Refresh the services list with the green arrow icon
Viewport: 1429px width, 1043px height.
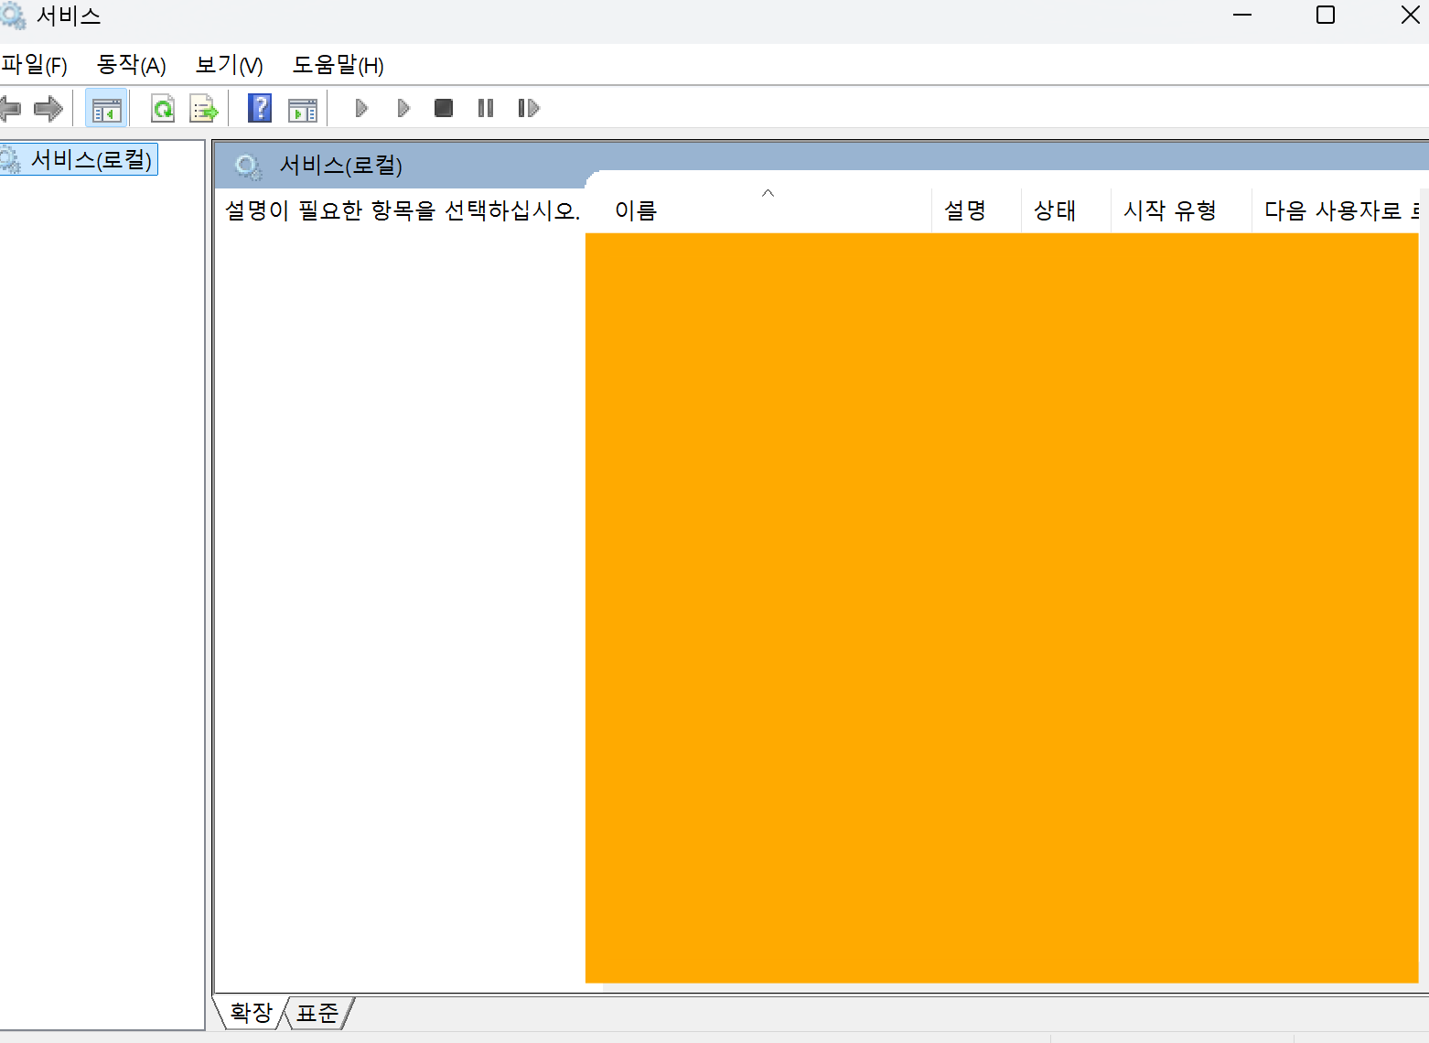click(163, 109)
